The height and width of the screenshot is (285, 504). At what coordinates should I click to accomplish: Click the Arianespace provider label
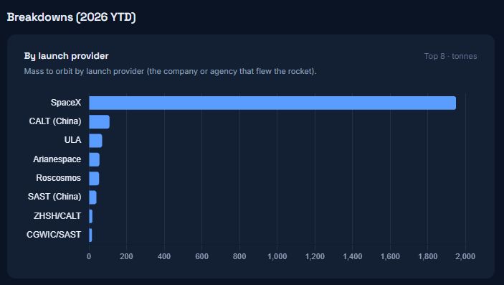click(57, 159)
